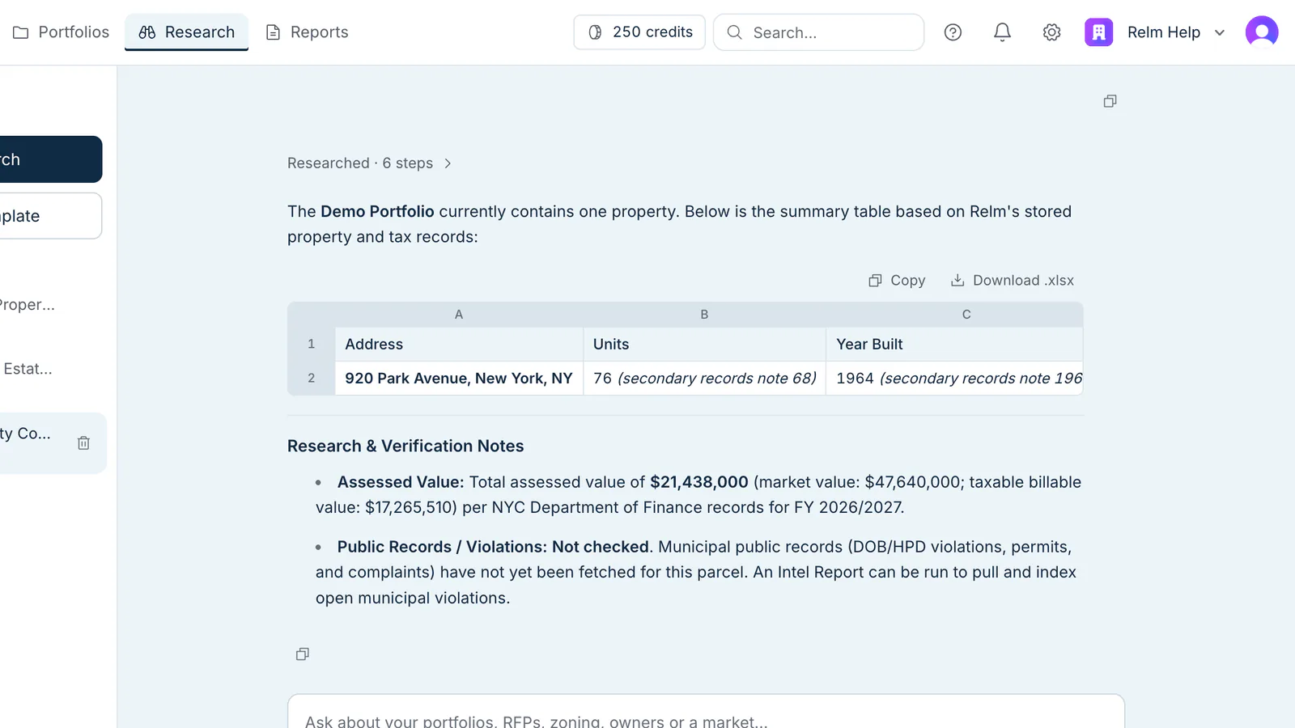Click the copy icon below the response
The image size is (1295, 728).
(302, 654)
